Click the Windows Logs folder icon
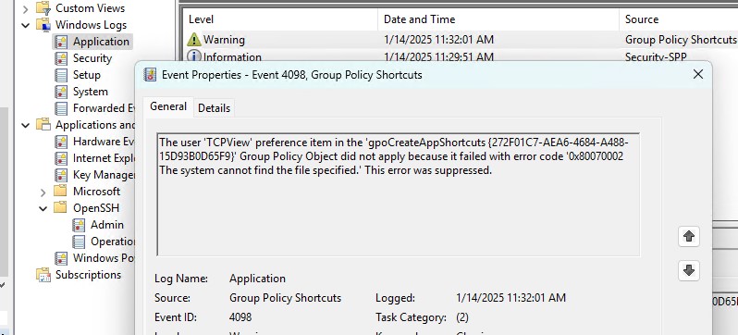738x335 pixels. point(43,25)
